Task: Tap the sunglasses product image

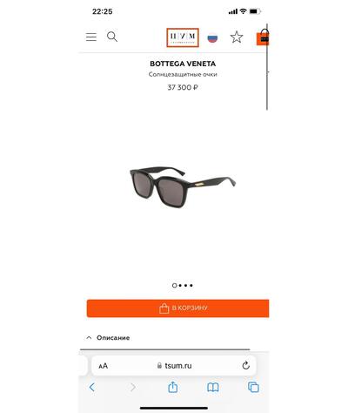Action: point(183,186)
